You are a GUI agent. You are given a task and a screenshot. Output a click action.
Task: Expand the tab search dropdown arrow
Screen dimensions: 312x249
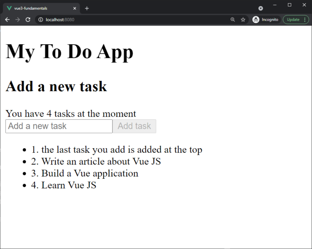click(260, 8)
